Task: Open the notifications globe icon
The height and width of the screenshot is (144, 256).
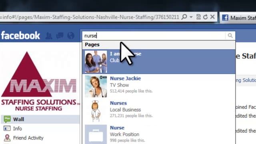Action: point(71,36)
